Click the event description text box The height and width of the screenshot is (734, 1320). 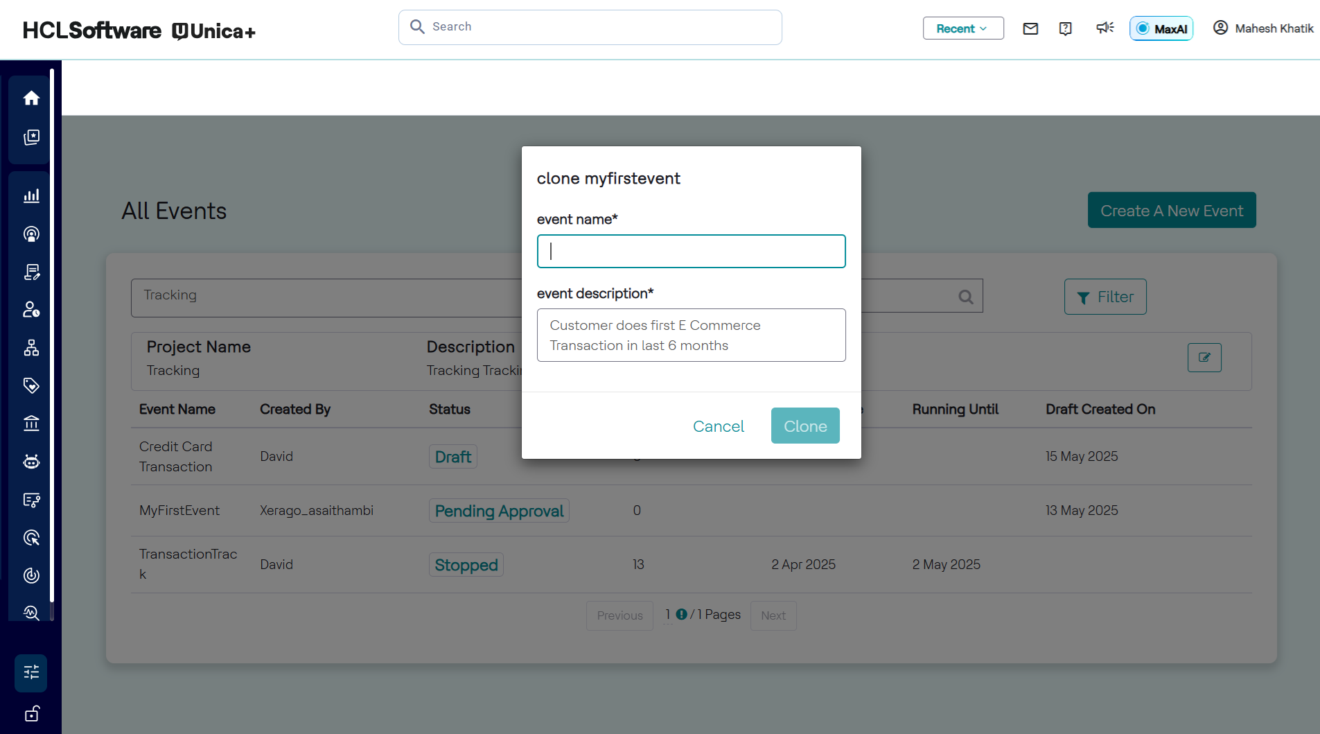click(x=691, y=335)
